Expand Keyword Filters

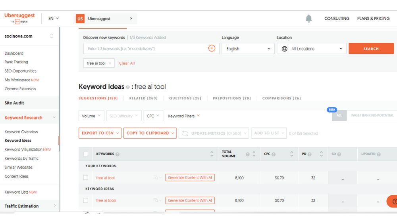pyautogui.click(x=184, y=116)
